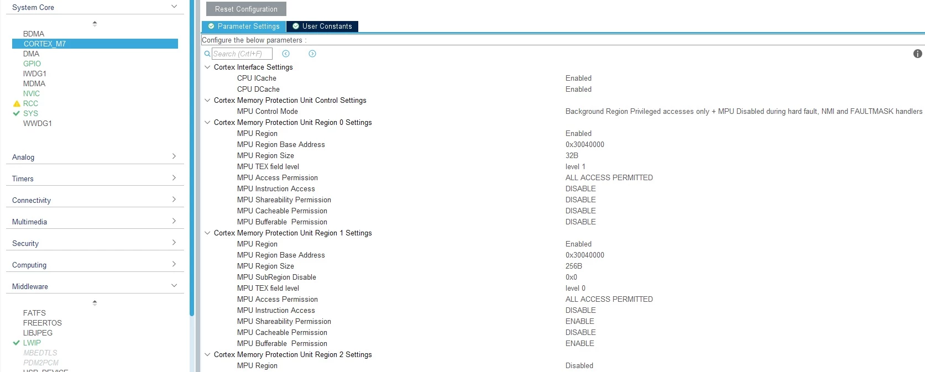Click the Reset Configuration button
The height and width of the screenshot is (372, 925).
pos(246,9)
